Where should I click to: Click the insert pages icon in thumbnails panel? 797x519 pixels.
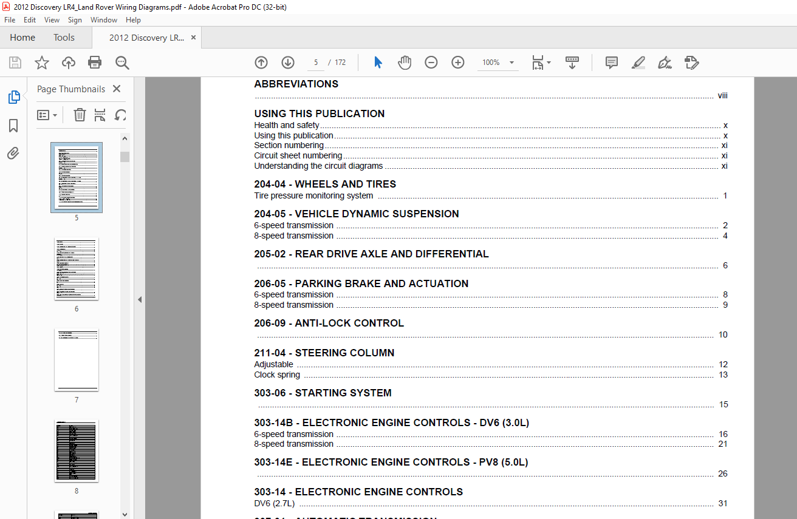100,115
